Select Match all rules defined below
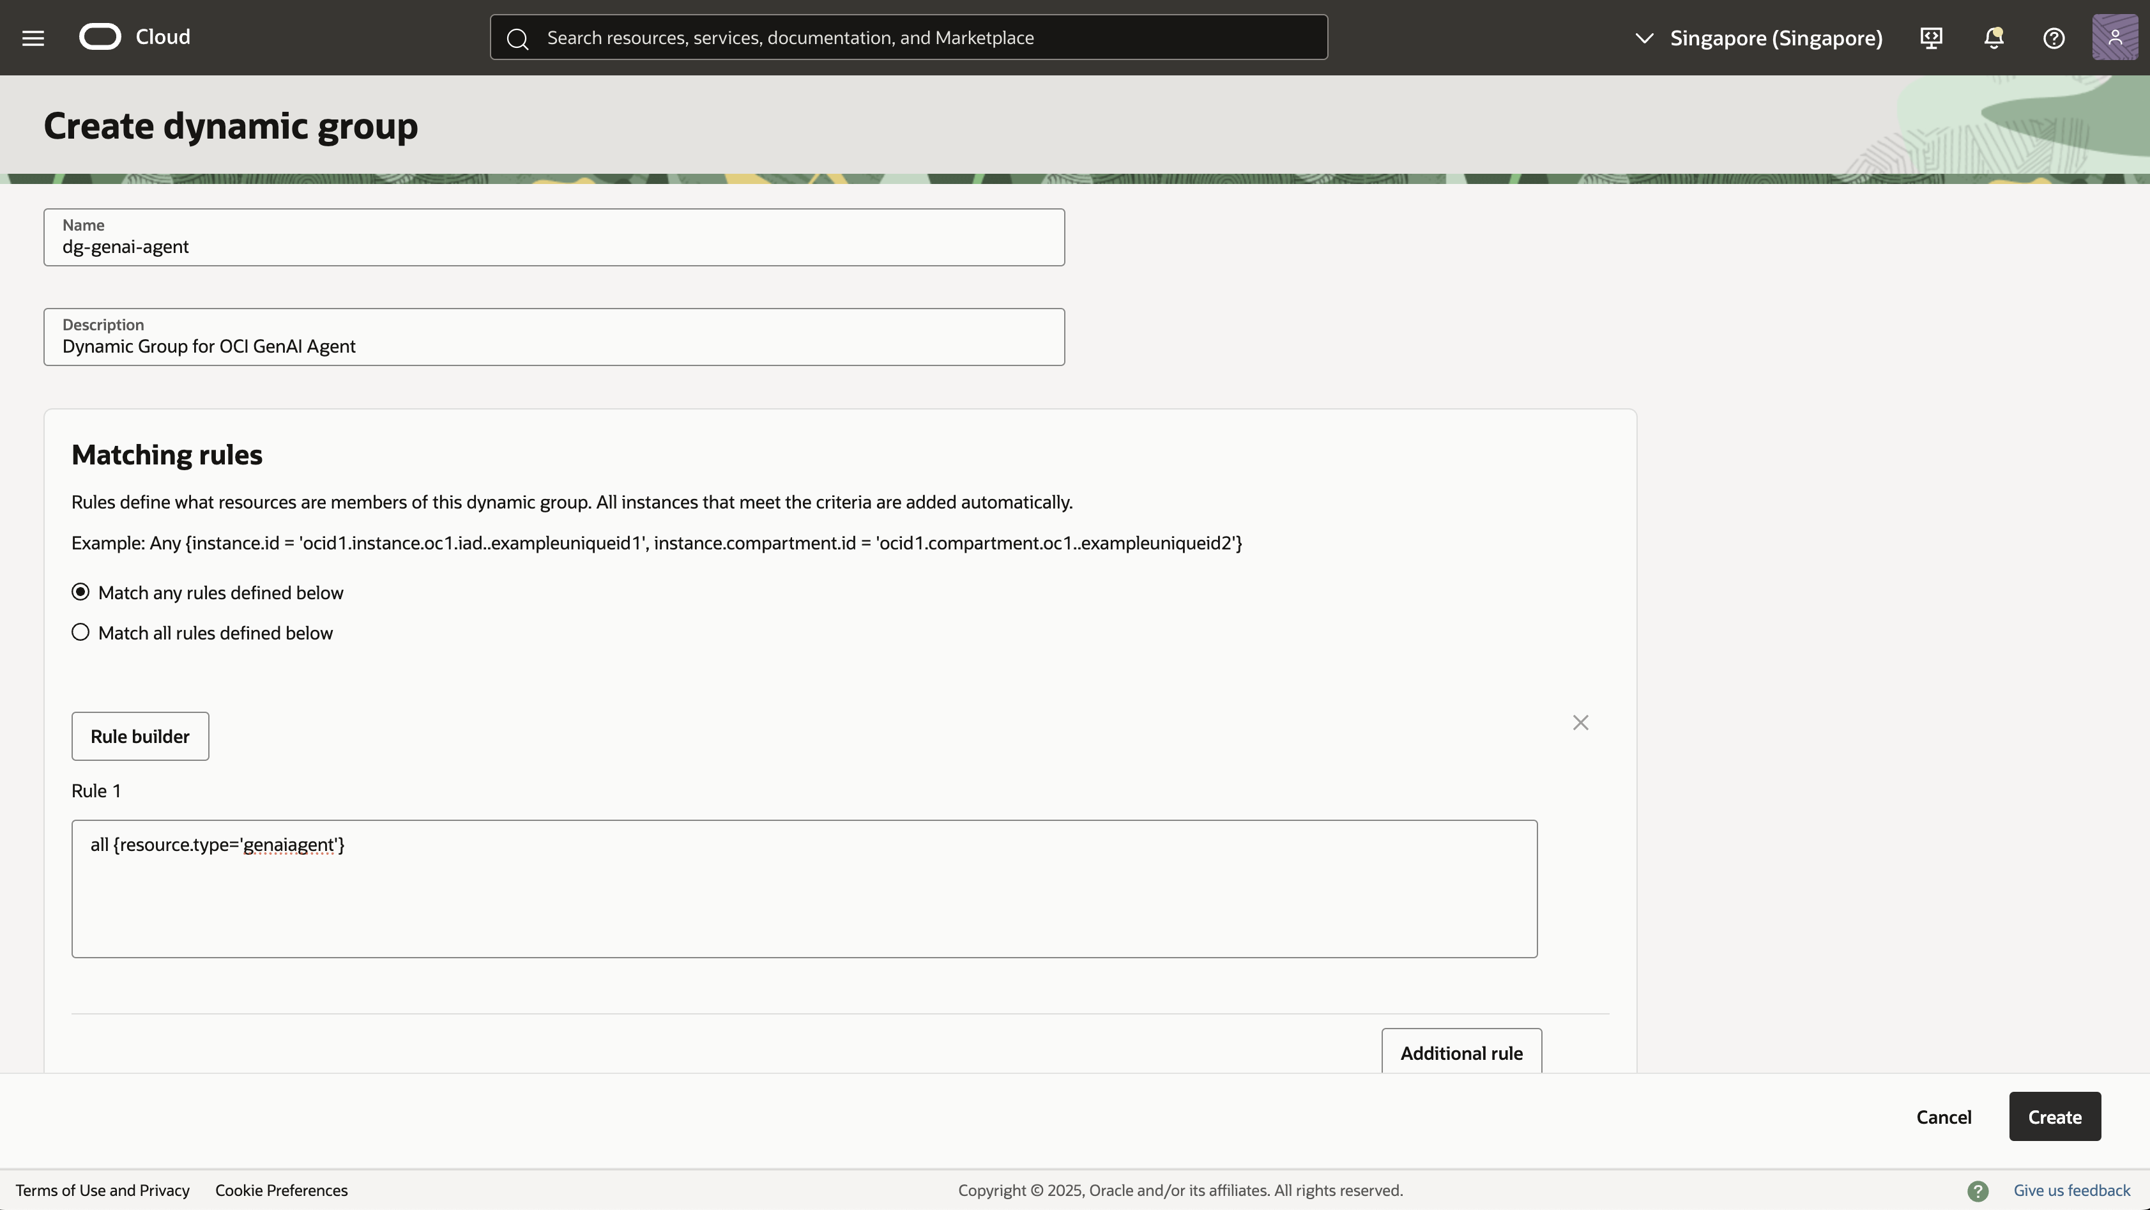 [x=80, y=632]
